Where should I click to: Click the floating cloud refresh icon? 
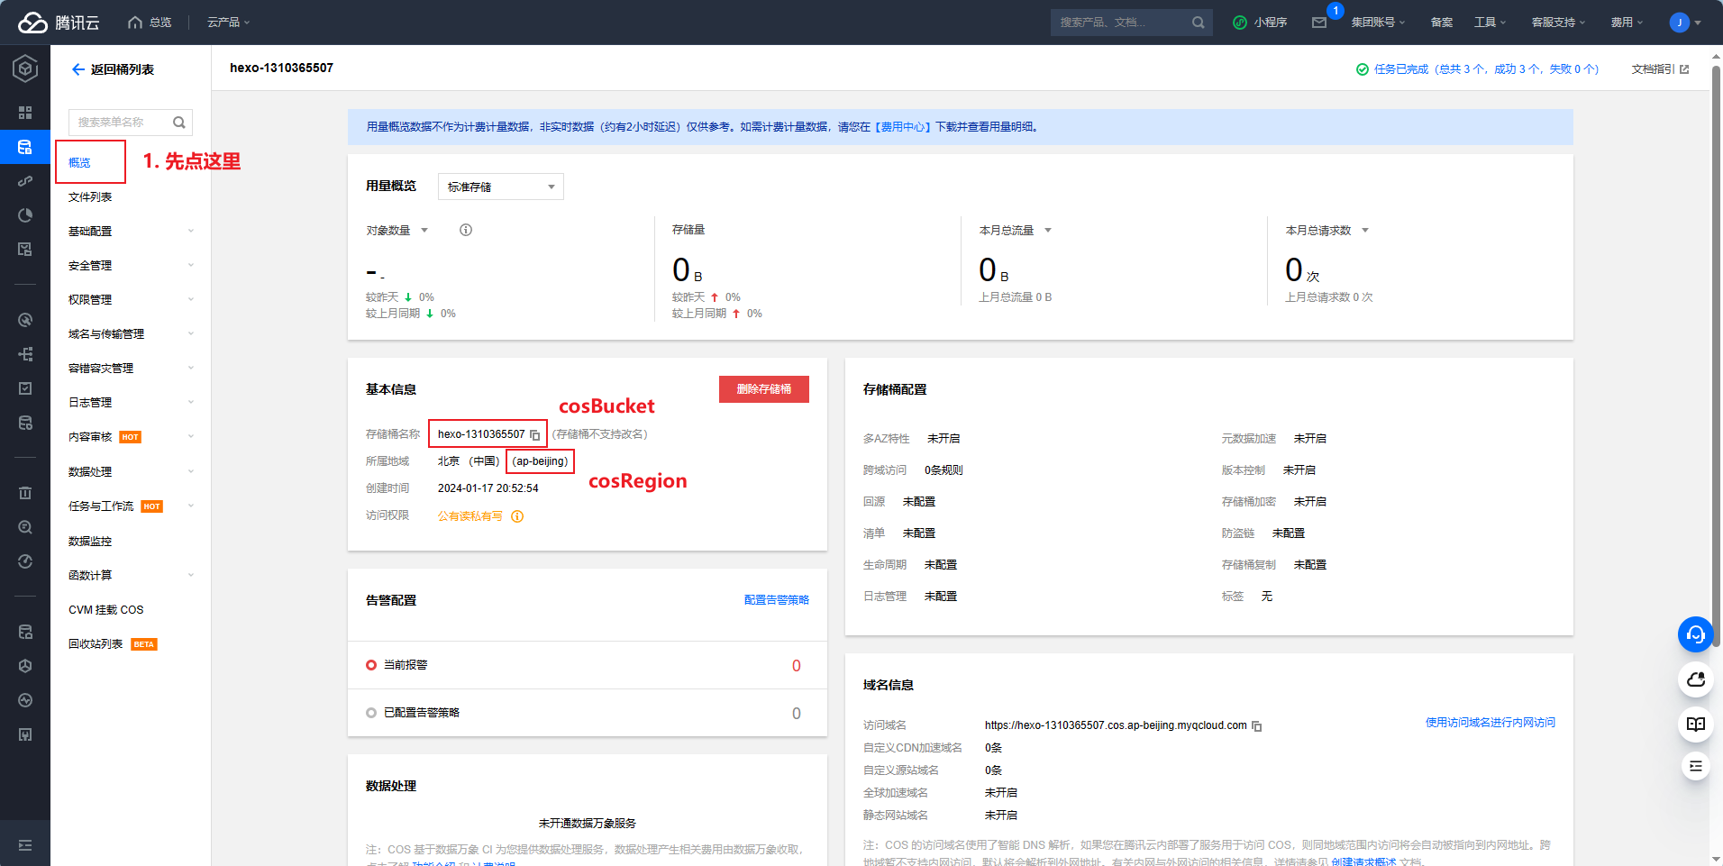[x=1695, y=679]
